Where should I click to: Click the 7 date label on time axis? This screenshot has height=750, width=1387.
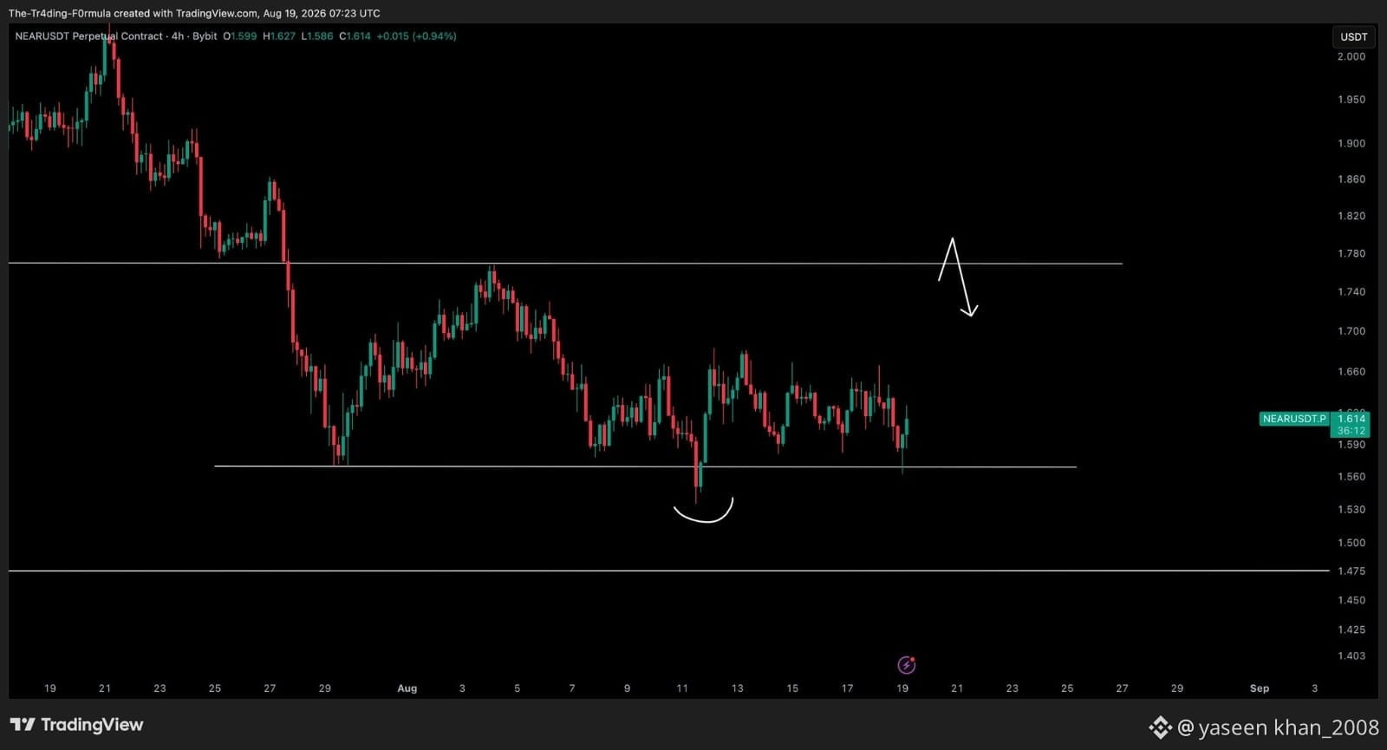point(572,688)
